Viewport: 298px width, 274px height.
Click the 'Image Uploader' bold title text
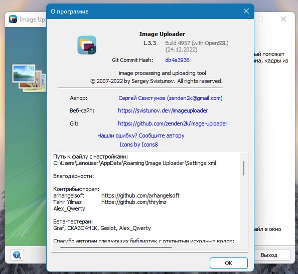[x=162, y=34]
